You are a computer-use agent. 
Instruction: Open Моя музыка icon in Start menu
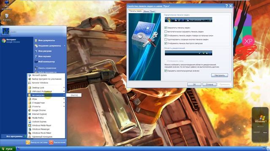pyautogui.click(x=36, y=56)
